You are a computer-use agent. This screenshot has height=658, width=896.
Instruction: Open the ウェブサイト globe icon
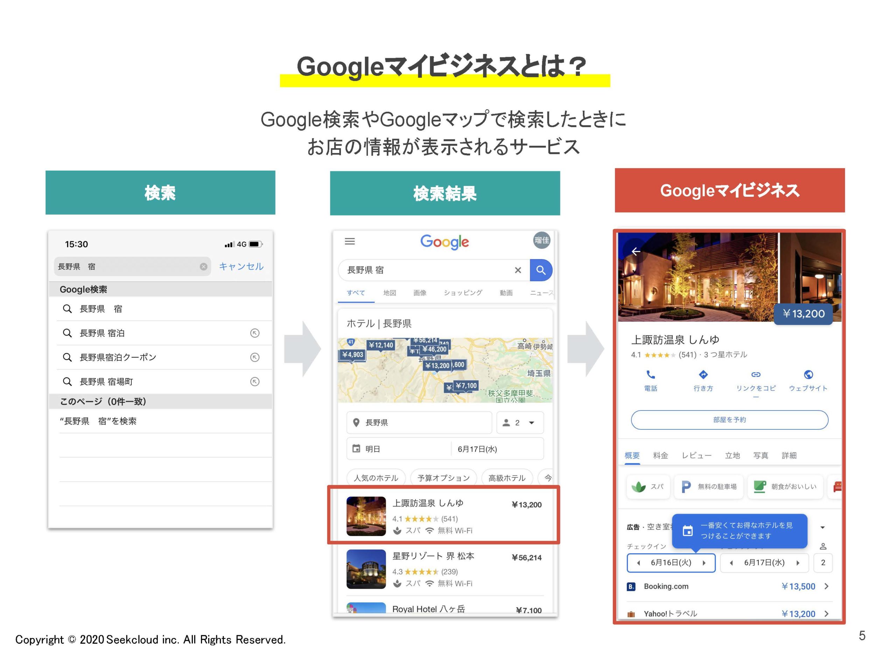coord(808,380)
